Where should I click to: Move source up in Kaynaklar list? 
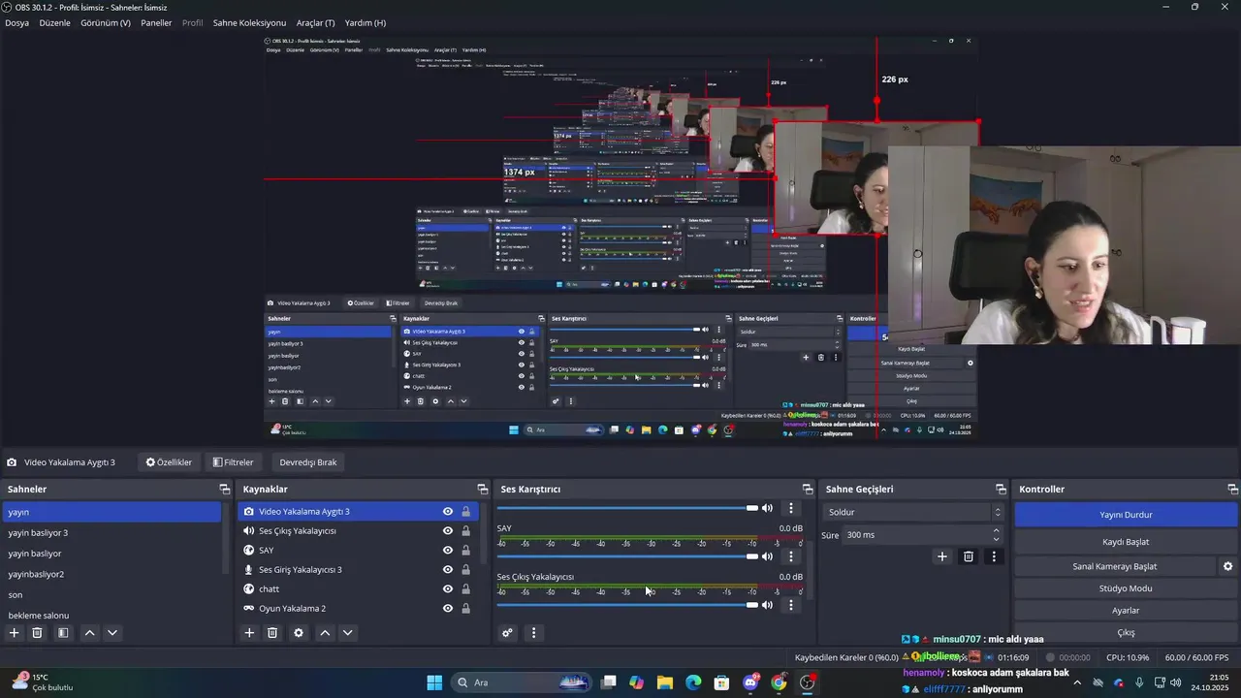[x=325, y=633]
